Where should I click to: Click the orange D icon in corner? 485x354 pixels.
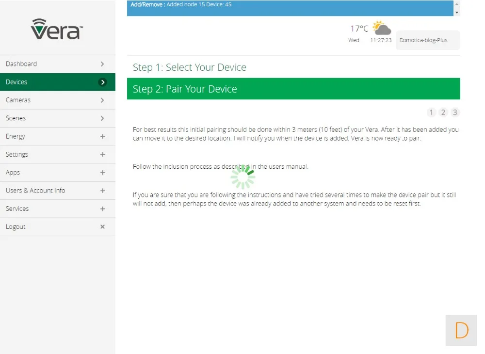coord(461,330)
